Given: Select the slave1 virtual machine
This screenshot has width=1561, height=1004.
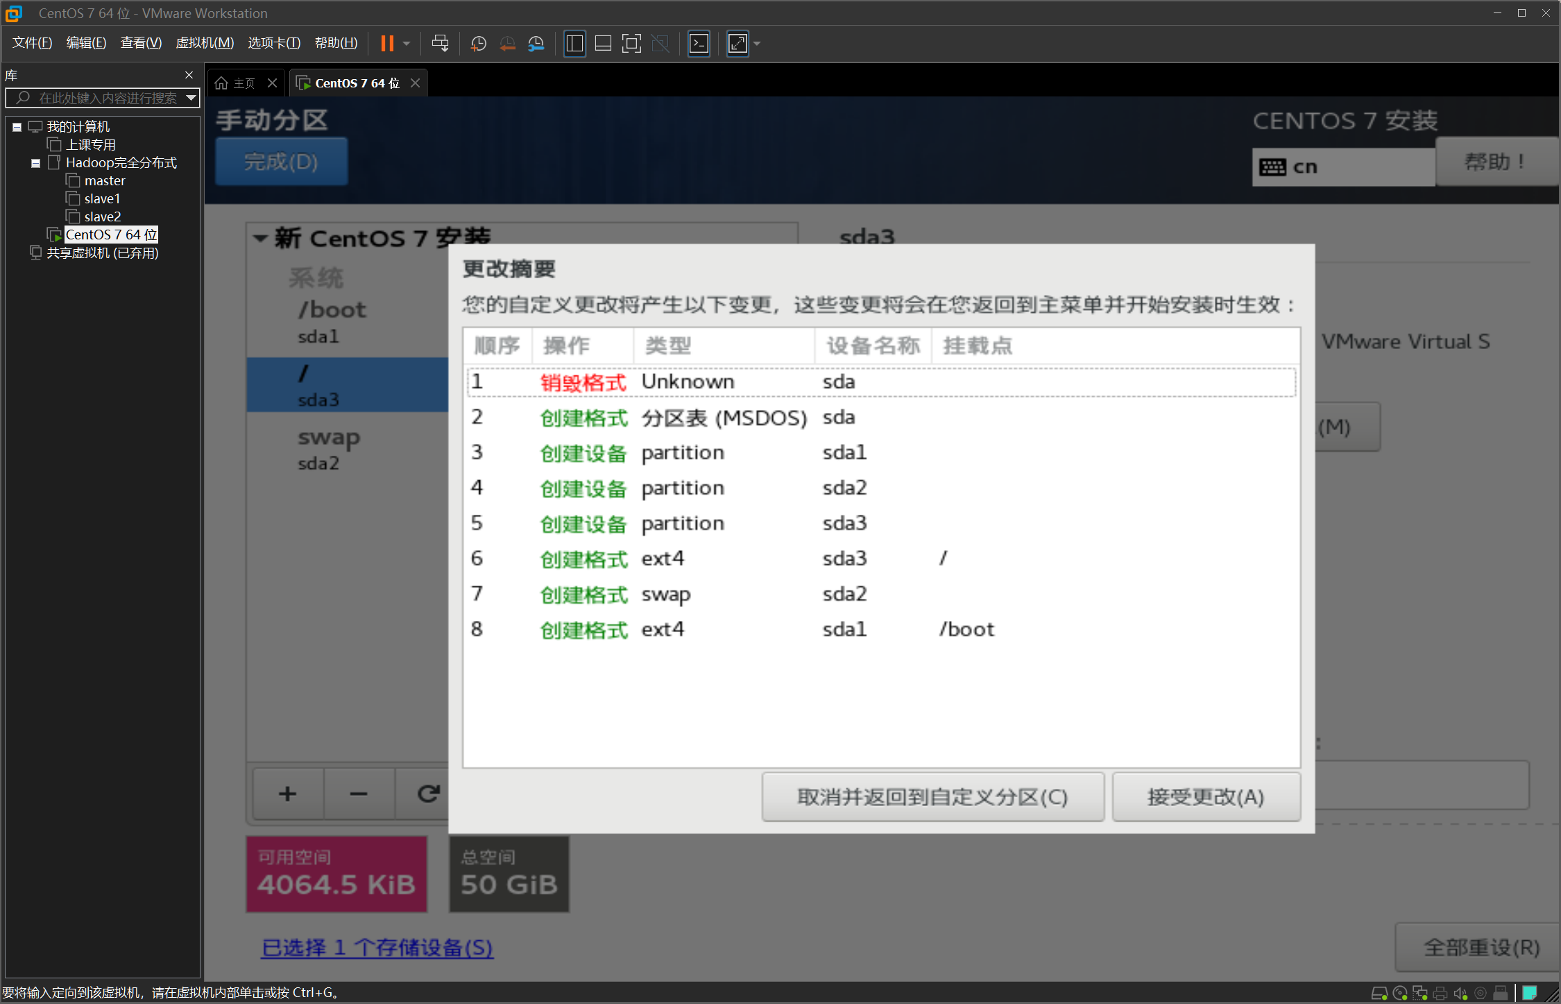Looking at the screenshot, I should tap(102, 199).
